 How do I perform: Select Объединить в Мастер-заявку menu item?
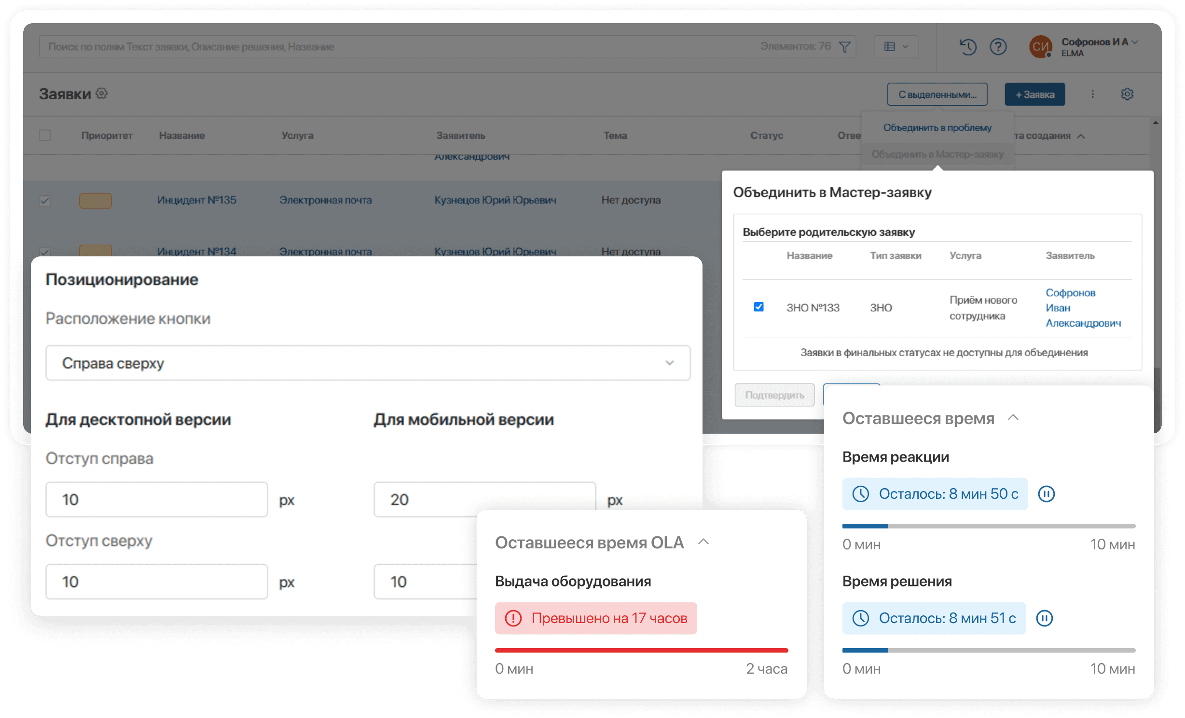(x=937, y=154)
